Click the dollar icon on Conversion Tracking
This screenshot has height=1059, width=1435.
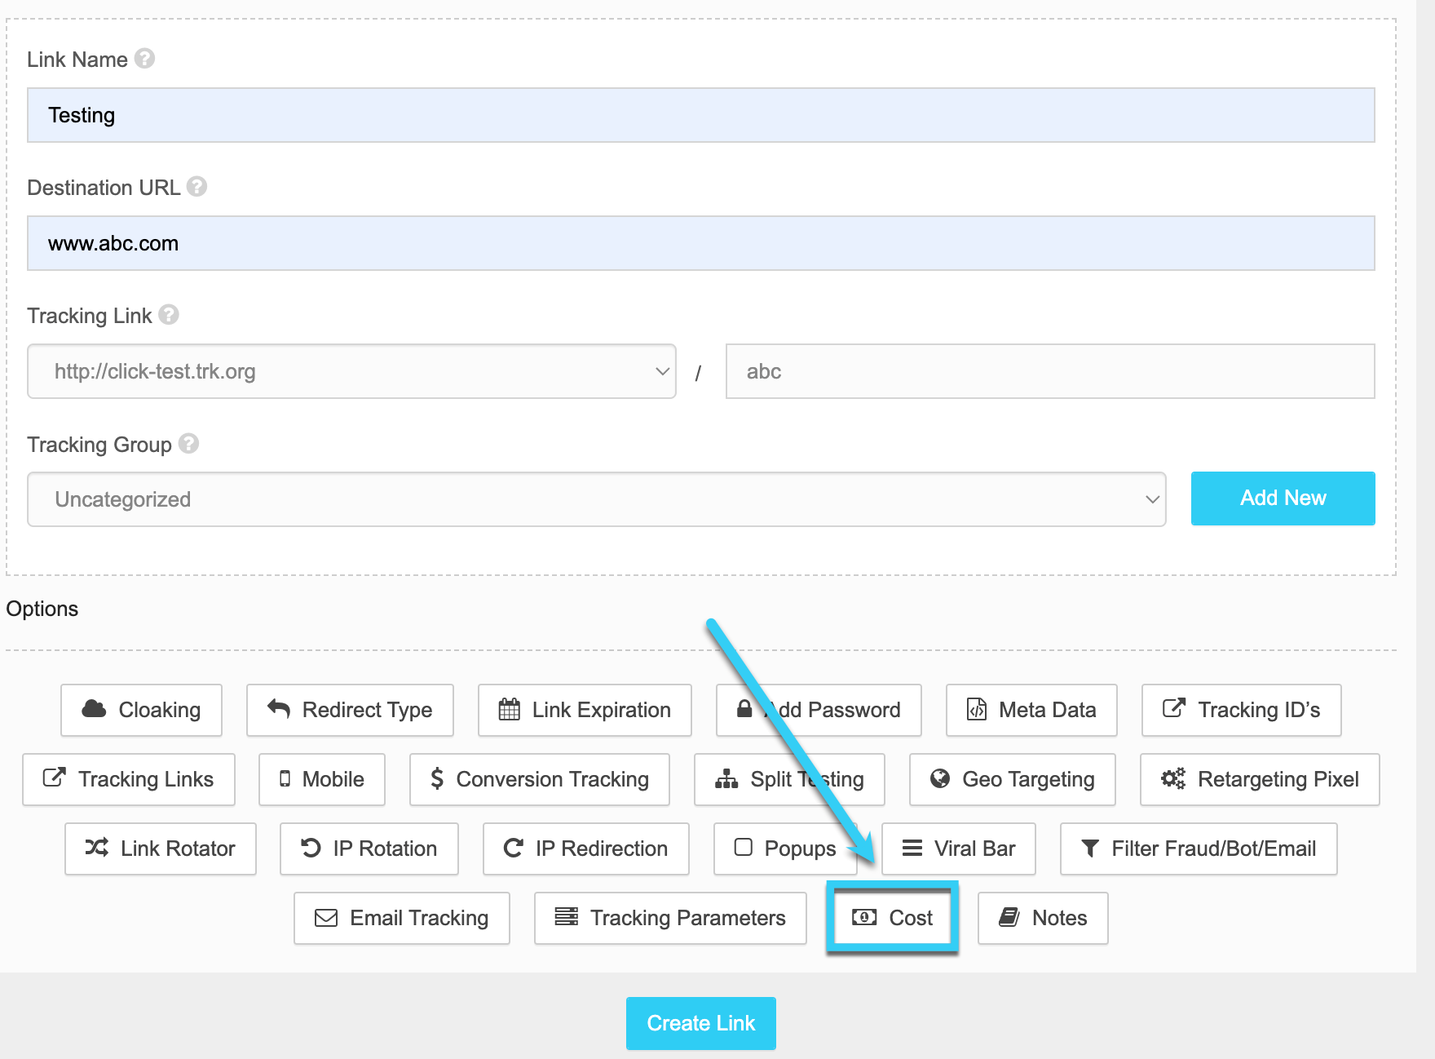tap(437, 778)
